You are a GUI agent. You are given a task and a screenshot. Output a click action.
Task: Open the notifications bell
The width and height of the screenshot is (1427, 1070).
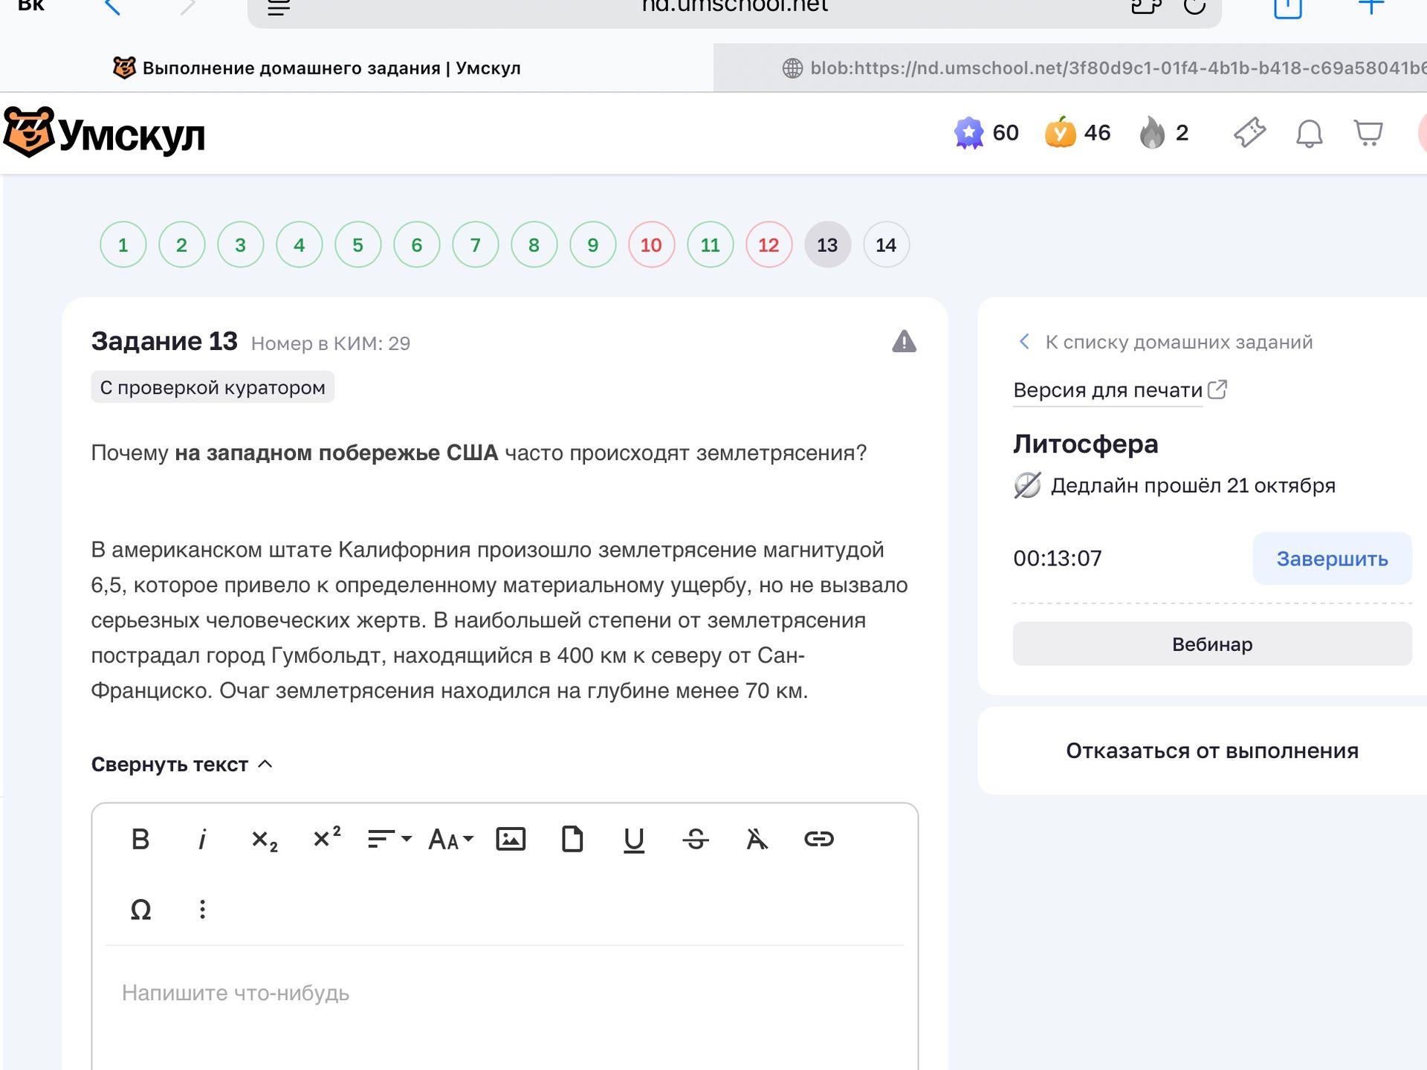[x=1309, y=134]
